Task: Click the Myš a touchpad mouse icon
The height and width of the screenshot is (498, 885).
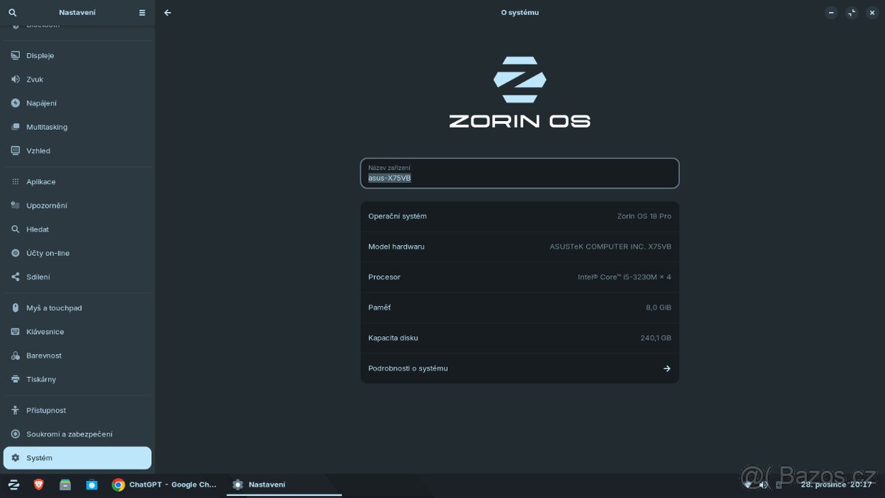Action: click(x=15, y=308)
